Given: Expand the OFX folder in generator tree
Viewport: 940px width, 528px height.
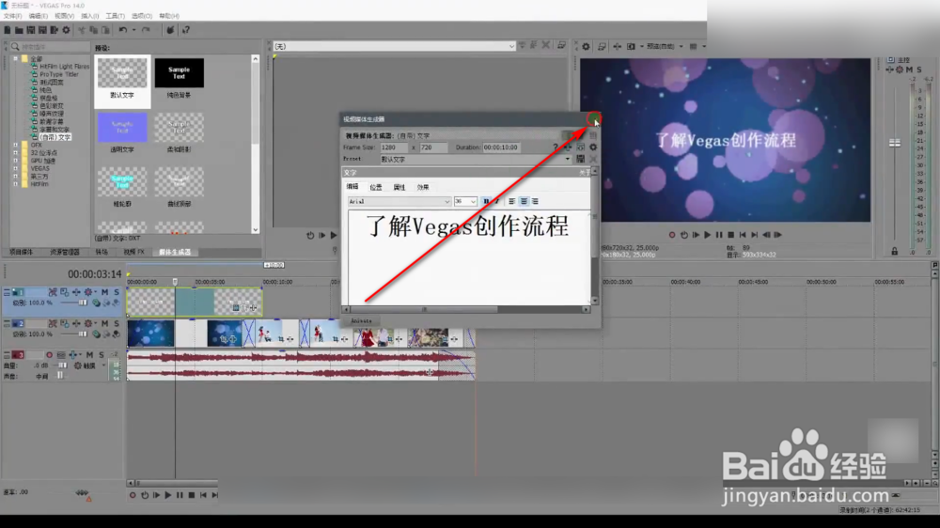Looking at the screenshot, I should 16,145.
